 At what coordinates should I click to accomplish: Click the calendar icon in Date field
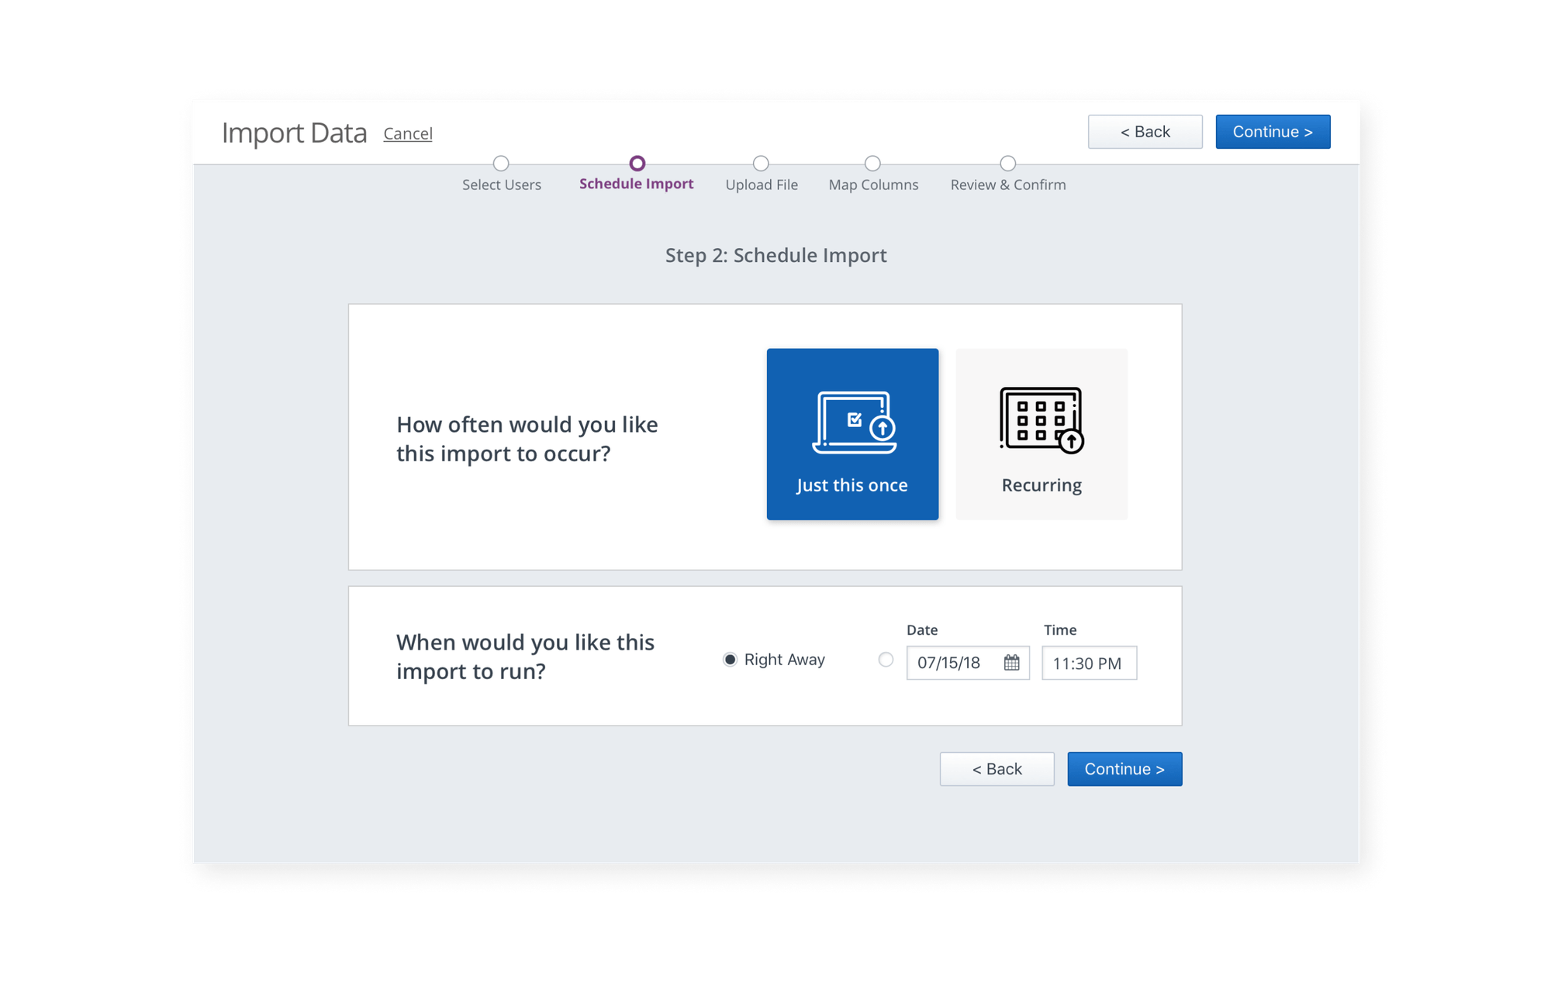point(1011,662)
